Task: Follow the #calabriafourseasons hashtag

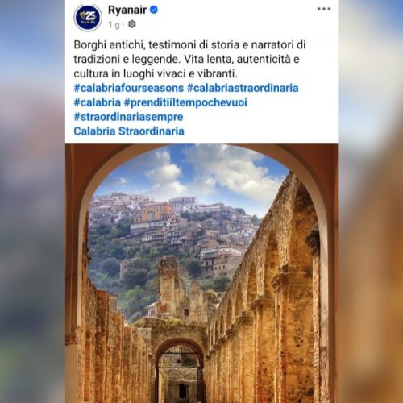Action: 129,88
